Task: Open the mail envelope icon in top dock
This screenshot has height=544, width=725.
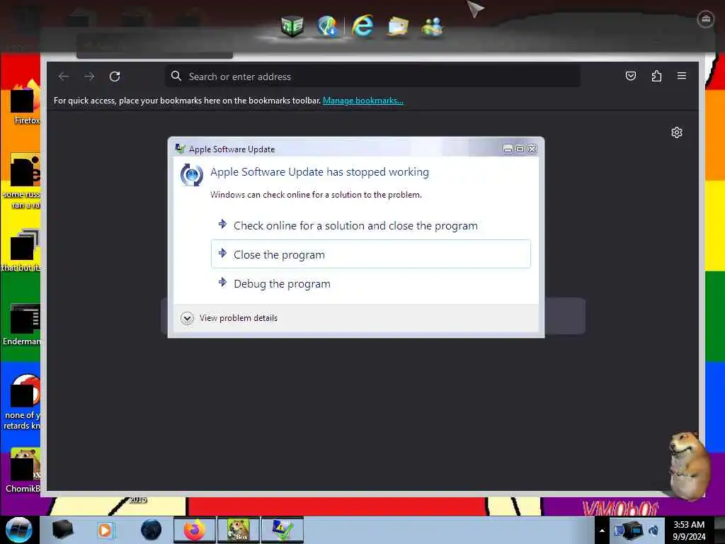Action: click(398, 26)
